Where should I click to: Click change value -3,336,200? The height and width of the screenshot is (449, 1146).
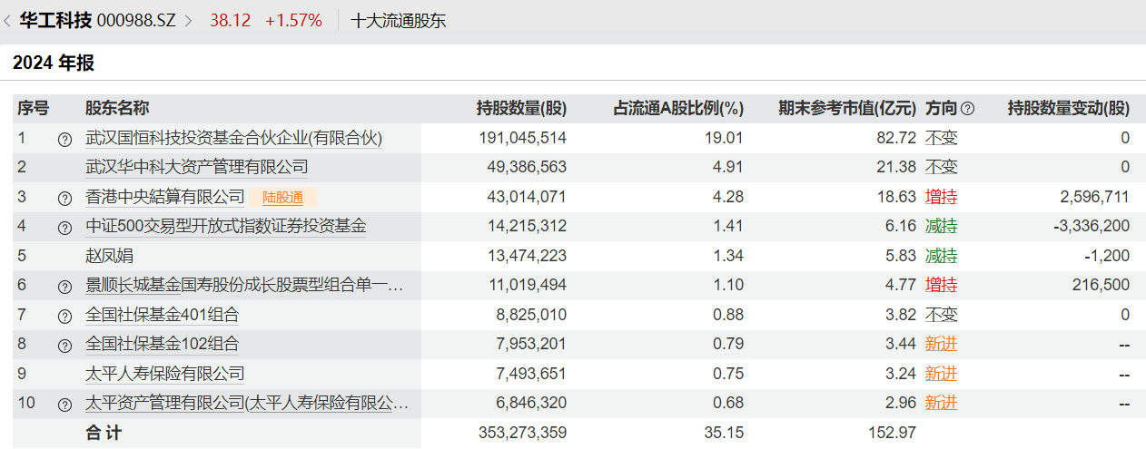coord(1092,226)
